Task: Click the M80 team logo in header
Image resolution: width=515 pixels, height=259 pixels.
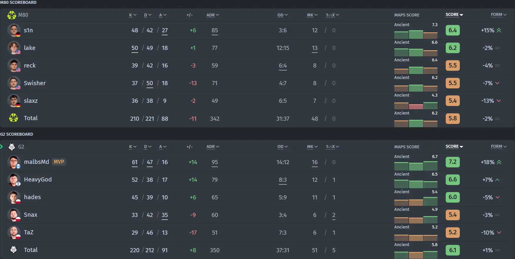Action: tap(12, 15)
